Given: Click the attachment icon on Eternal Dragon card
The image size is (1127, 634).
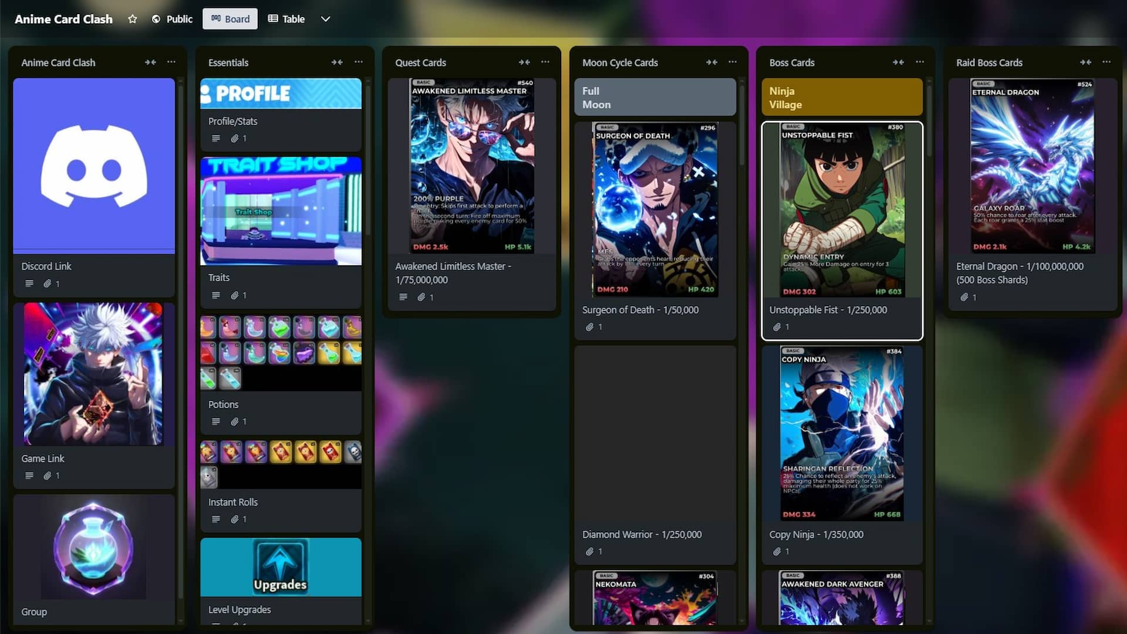Looking at the screenshot, I should [x=963, y=297].
